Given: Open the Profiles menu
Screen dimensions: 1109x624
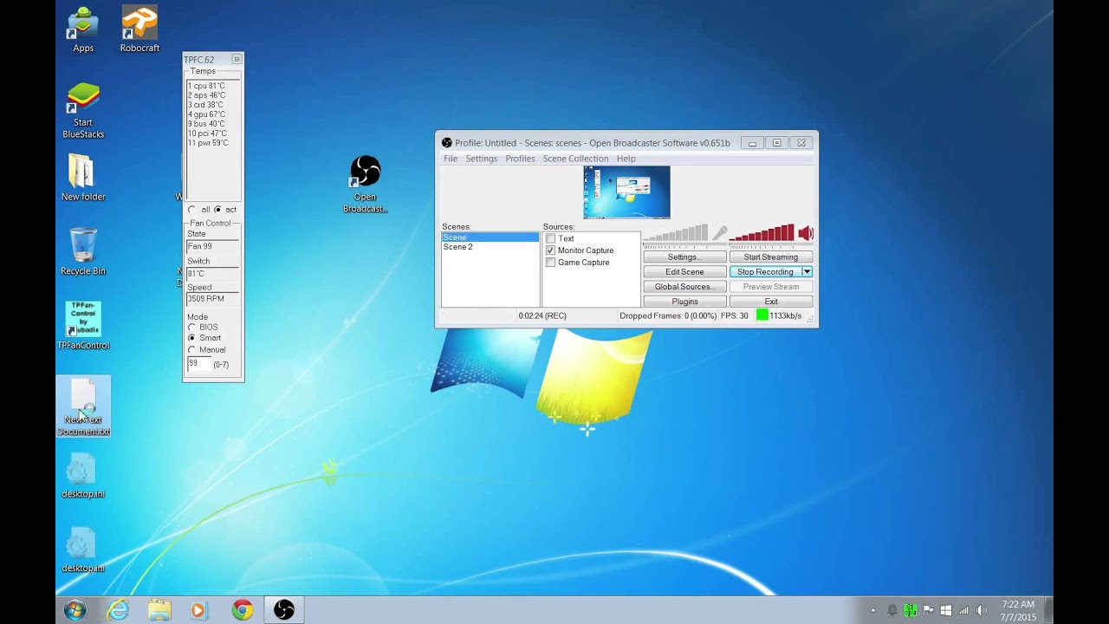Looking at the screenshot, I should coord(520,159).
